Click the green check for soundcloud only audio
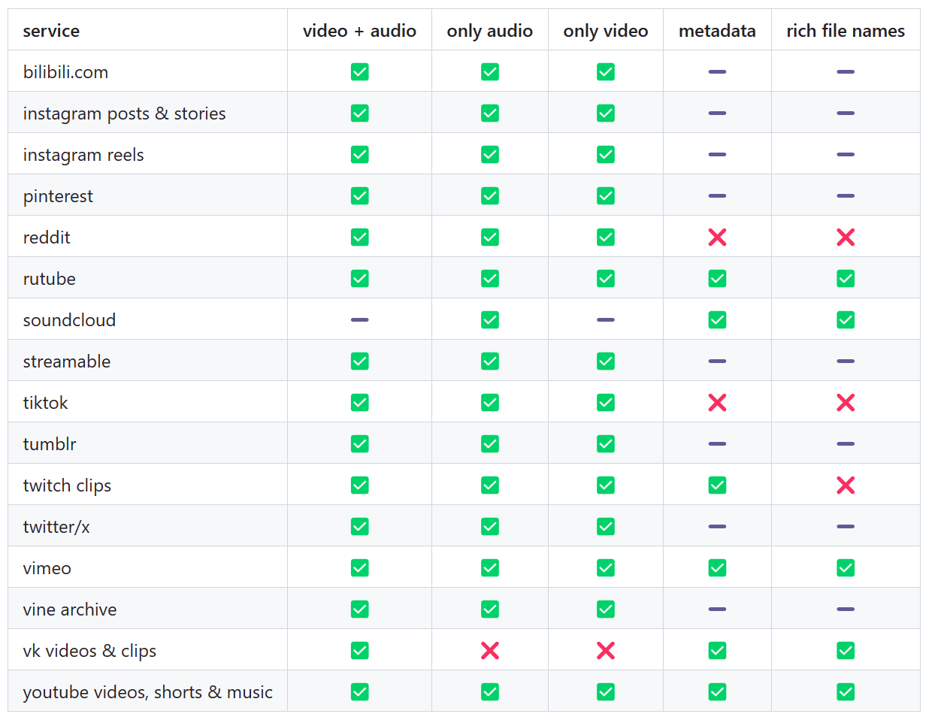 pos(490,320)
